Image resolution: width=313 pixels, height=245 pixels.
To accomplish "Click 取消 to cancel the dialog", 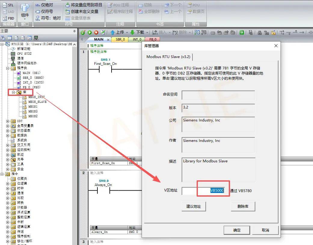I will tap(265, 230).
